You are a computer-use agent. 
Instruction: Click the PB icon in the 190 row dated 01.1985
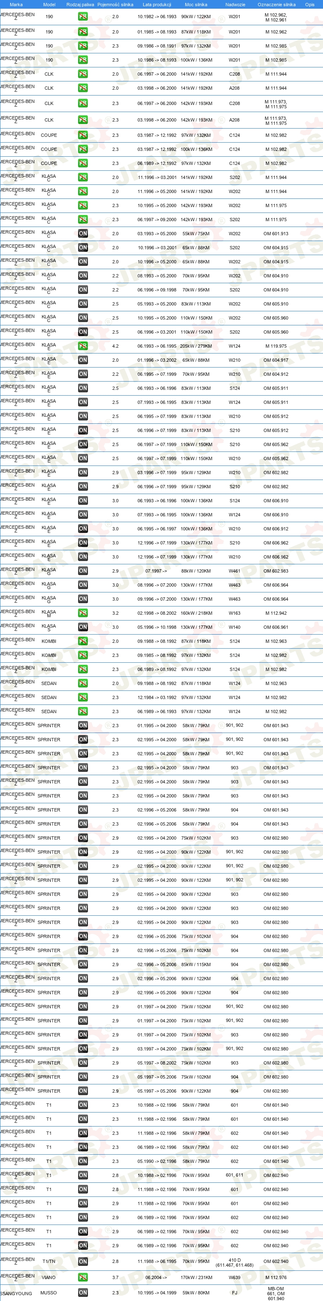pos(83,32)
